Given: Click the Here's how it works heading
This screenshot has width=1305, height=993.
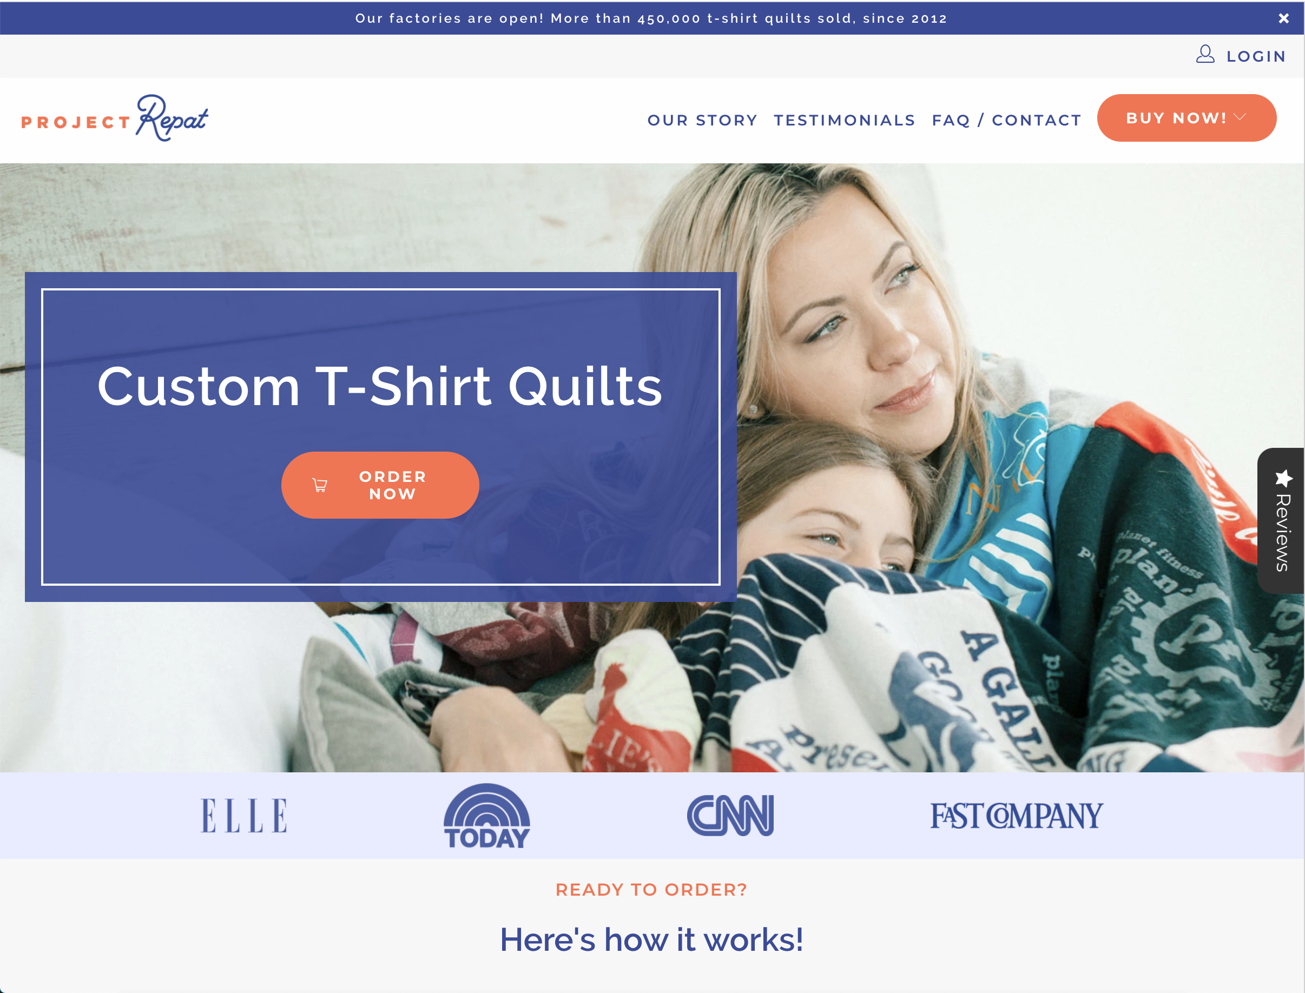Looking at the screenshot, I should point(651,939).
